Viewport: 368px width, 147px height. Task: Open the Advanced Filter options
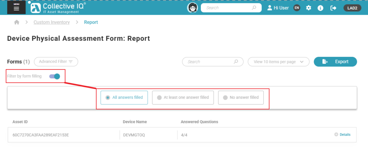[x=56, y=62]
